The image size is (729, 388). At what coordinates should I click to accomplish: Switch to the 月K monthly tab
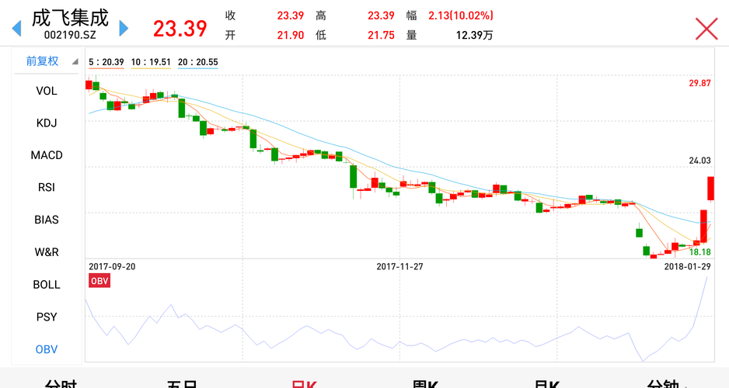[546, 383]
